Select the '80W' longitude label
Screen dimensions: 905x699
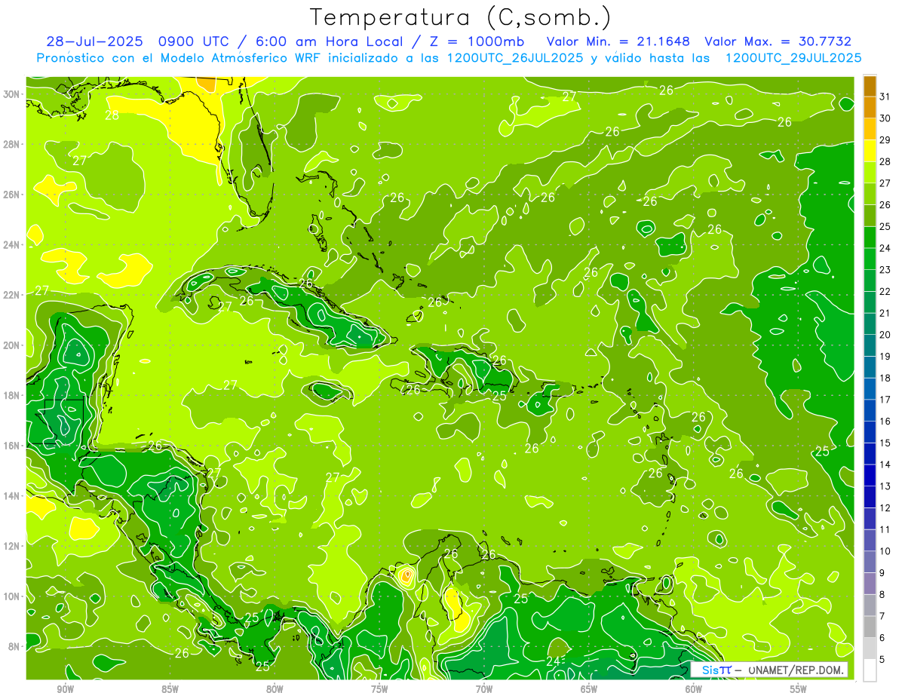pos(275,689)
